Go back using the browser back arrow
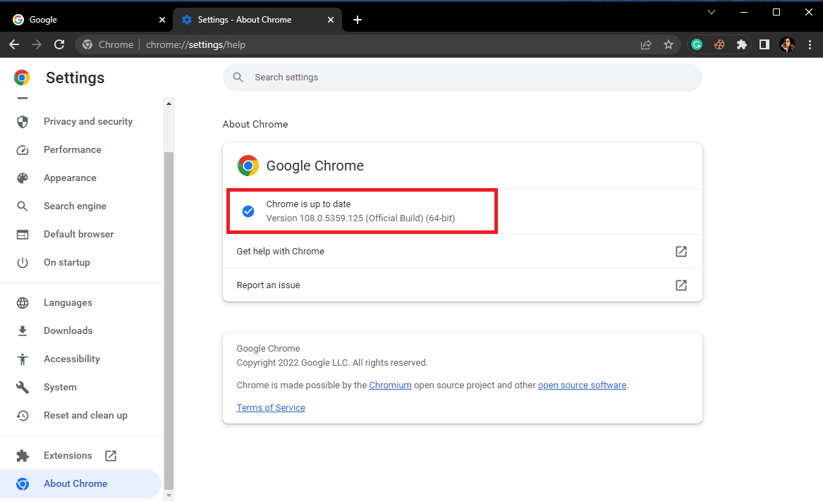The height and width of the screenshot is (501, 823). click(14, 44)
